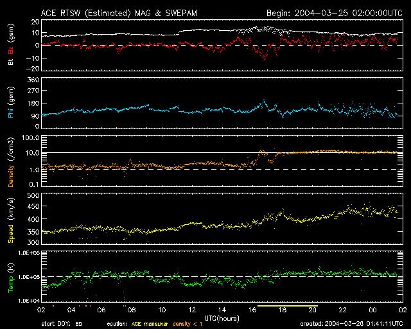Click the '04' hour tick label
The width and height of the screenshot is (411, 329).
tap(71, 310)
